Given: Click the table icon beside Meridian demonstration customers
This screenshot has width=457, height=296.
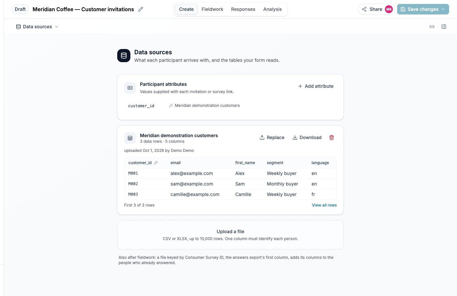Looking at the screenshot, I should click(x=130, y=138).
